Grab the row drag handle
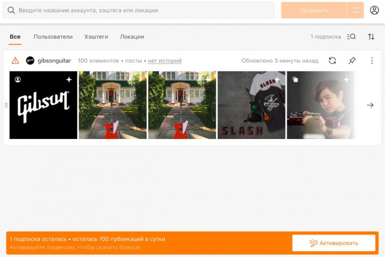 [x=6, y=105]
